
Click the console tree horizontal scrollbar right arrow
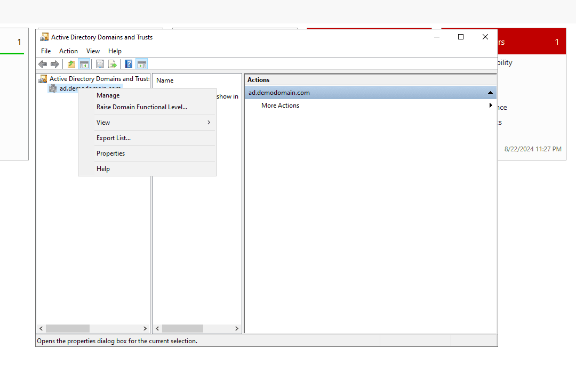[145, 329]
